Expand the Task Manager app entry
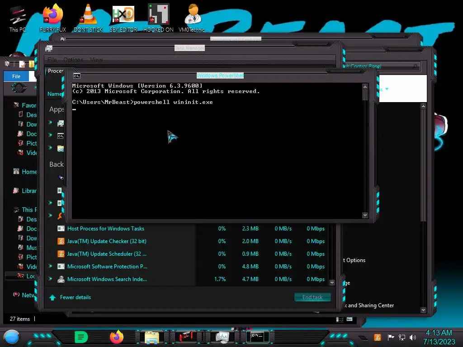 tap(50, 122)
